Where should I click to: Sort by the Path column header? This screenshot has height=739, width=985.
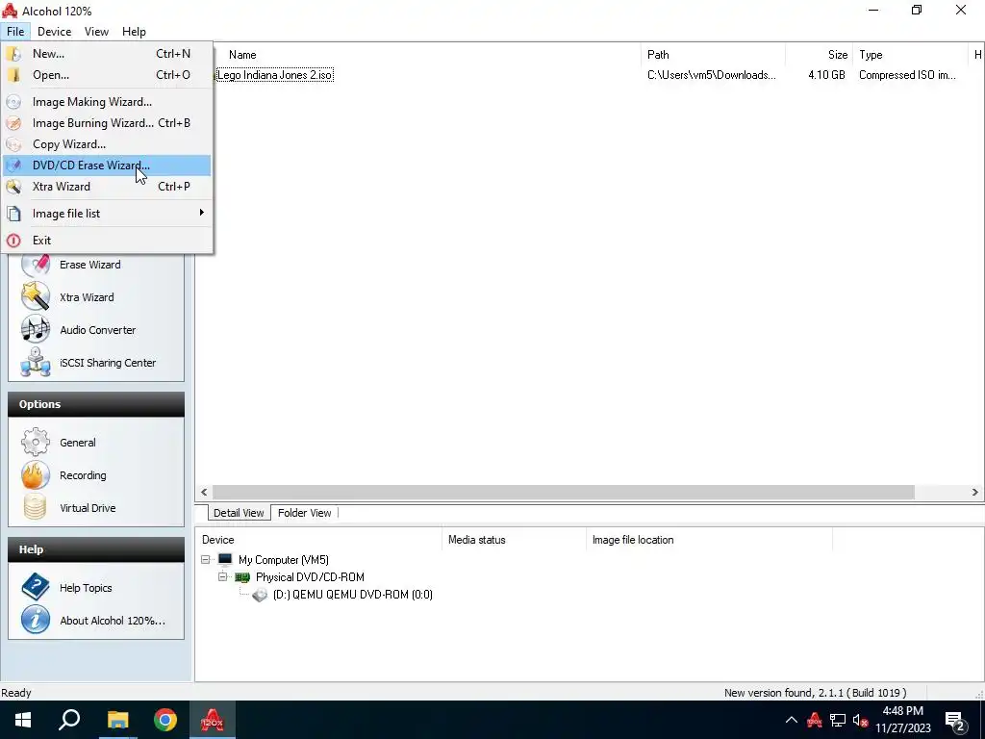(x=658, y=55)
